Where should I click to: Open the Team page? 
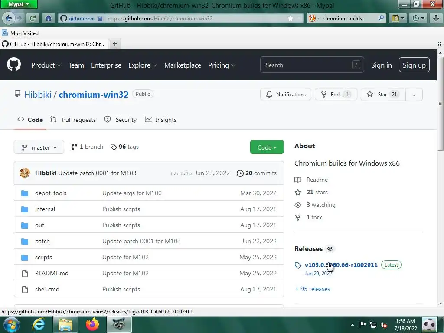(x=76, y=65)
